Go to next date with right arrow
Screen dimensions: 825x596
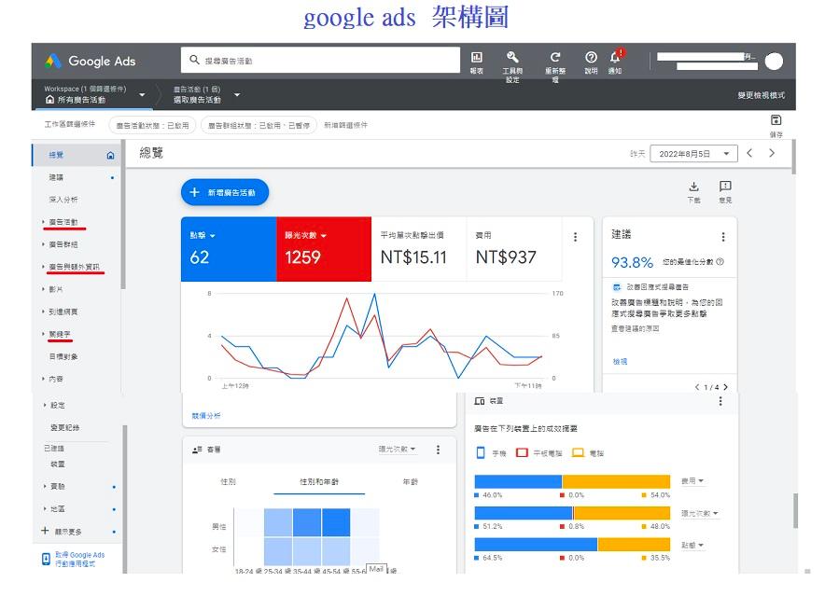[x=772, y=153]
